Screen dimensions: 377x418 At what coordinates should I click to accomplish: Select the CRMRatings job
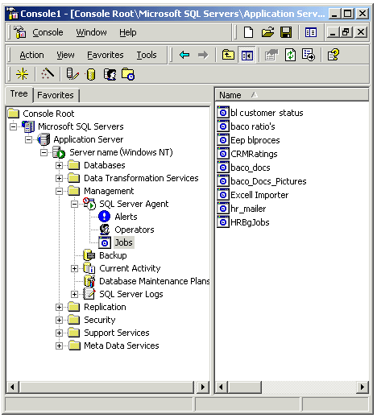click(254, 154)
